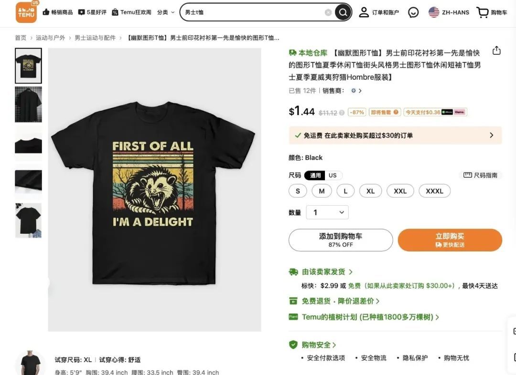Click the search magnifier button
Viewport: 516px width, 375px height.
343,12
